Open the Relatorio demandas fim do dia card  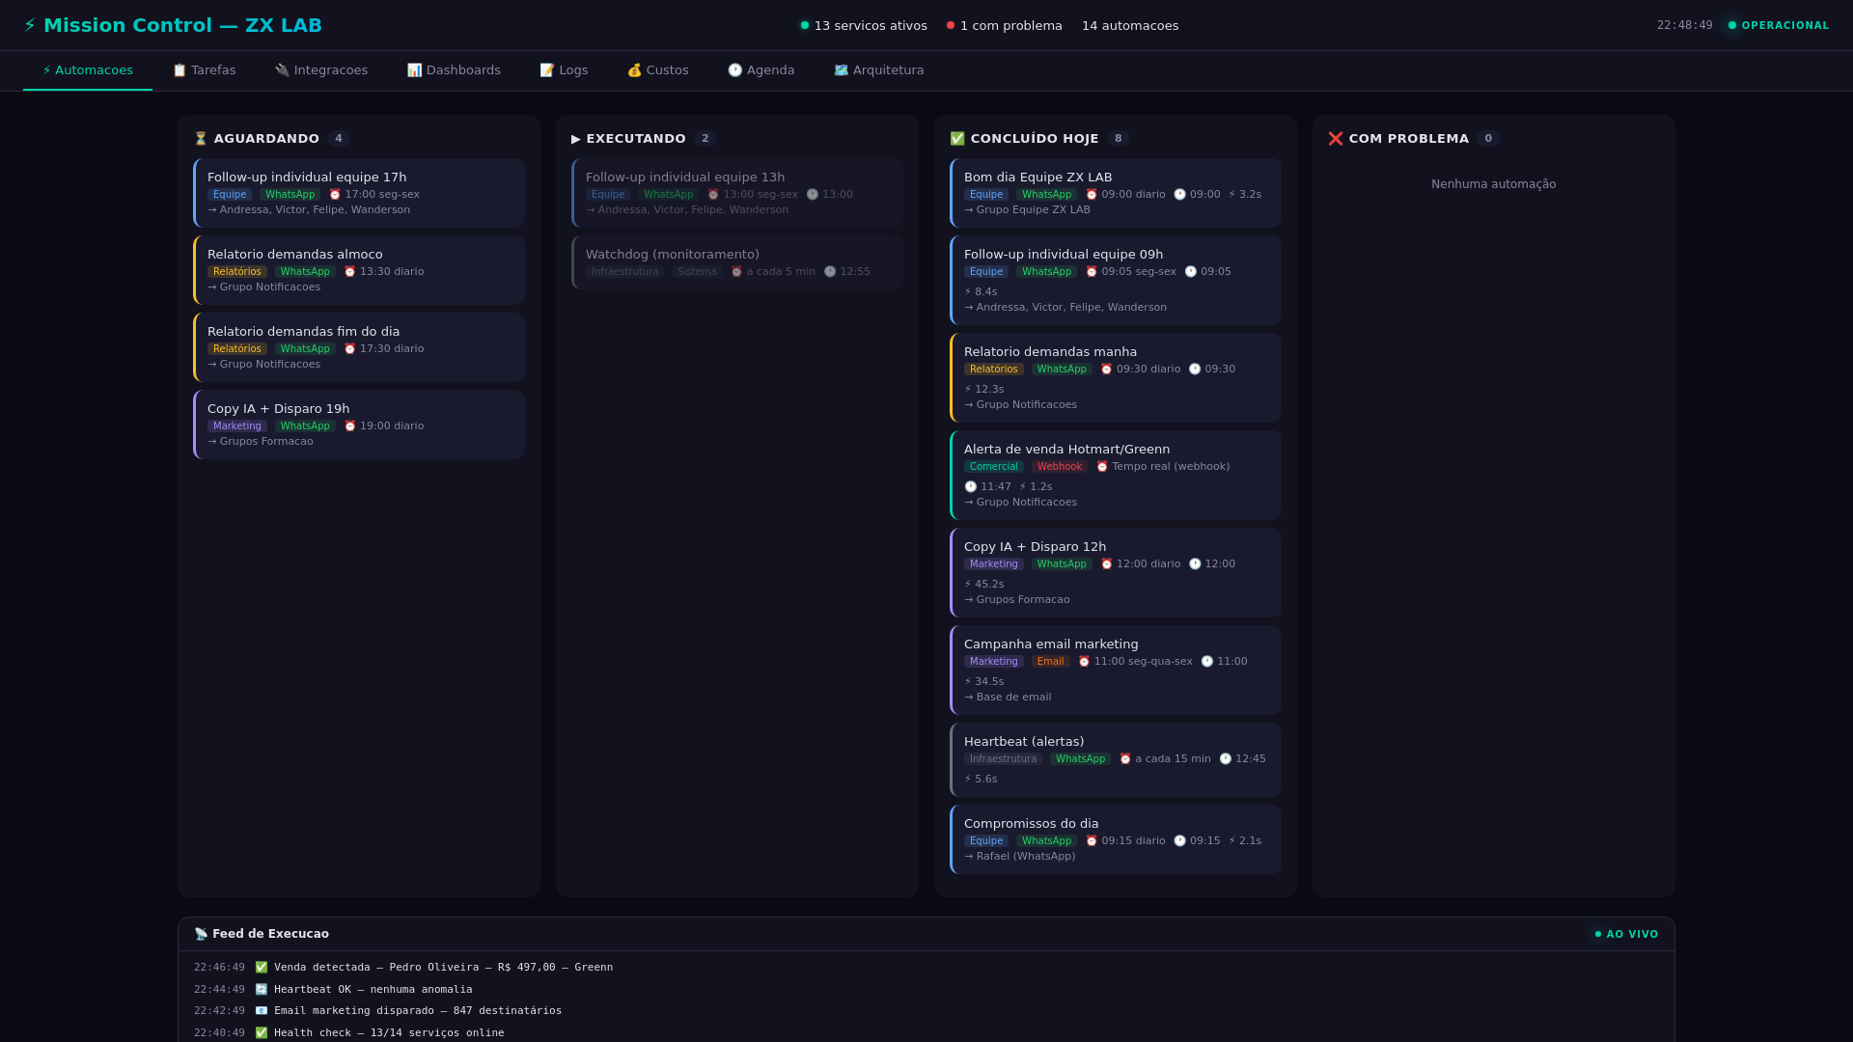point(359,347)
